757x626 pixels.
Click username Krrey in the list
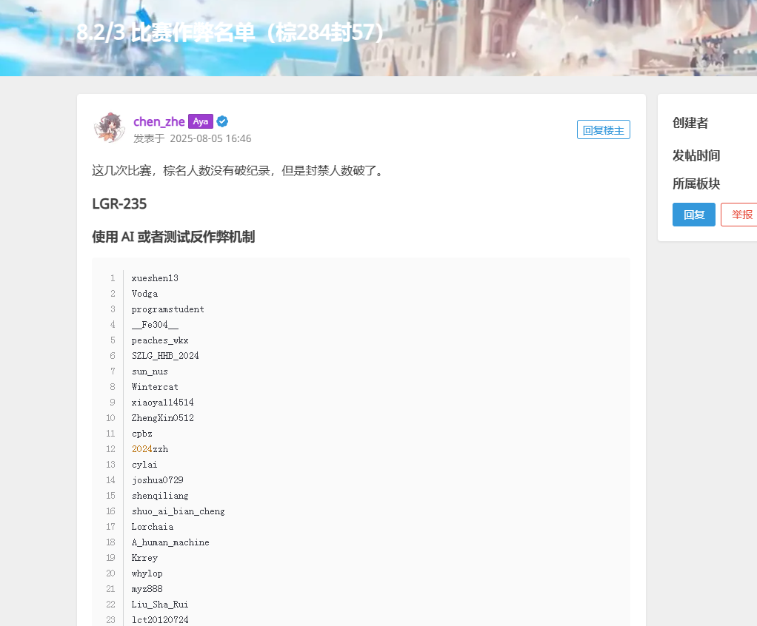tap(144, 558)
